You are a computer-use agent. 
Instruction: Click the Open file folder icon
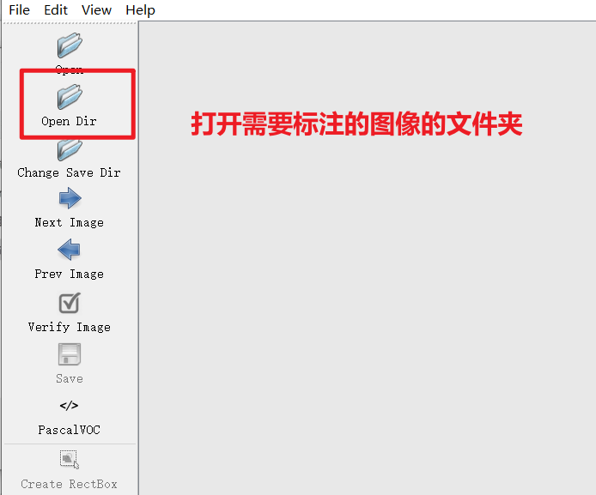(x=70, y=45)
